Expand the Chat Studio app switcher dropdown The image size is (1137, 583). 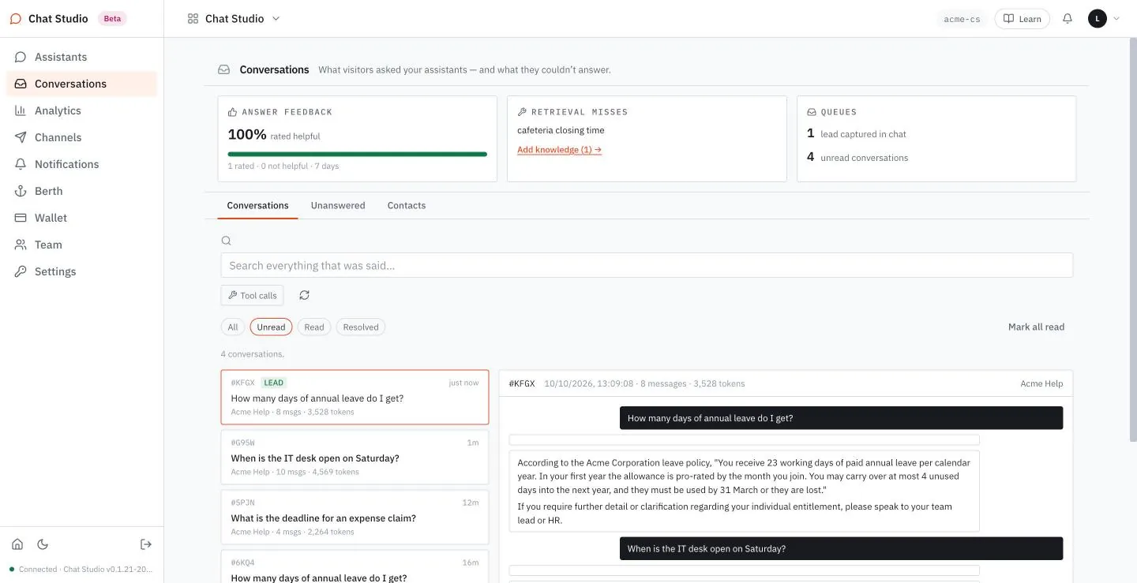point(235,18)
